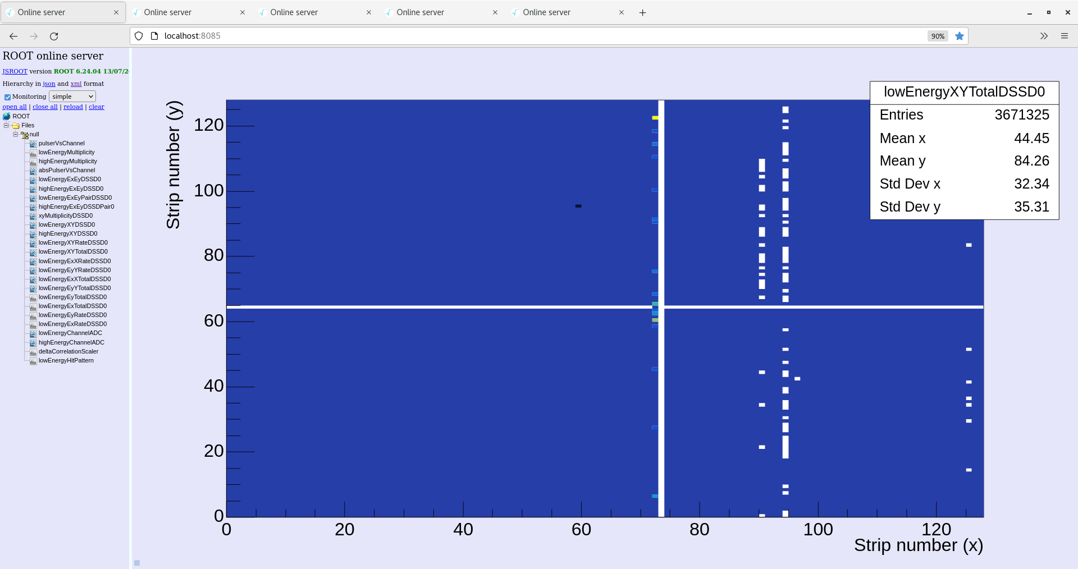1078x569 pixels.
Task: Open the lowEnergyHitPattern histogram
Action: pos(66,360)
